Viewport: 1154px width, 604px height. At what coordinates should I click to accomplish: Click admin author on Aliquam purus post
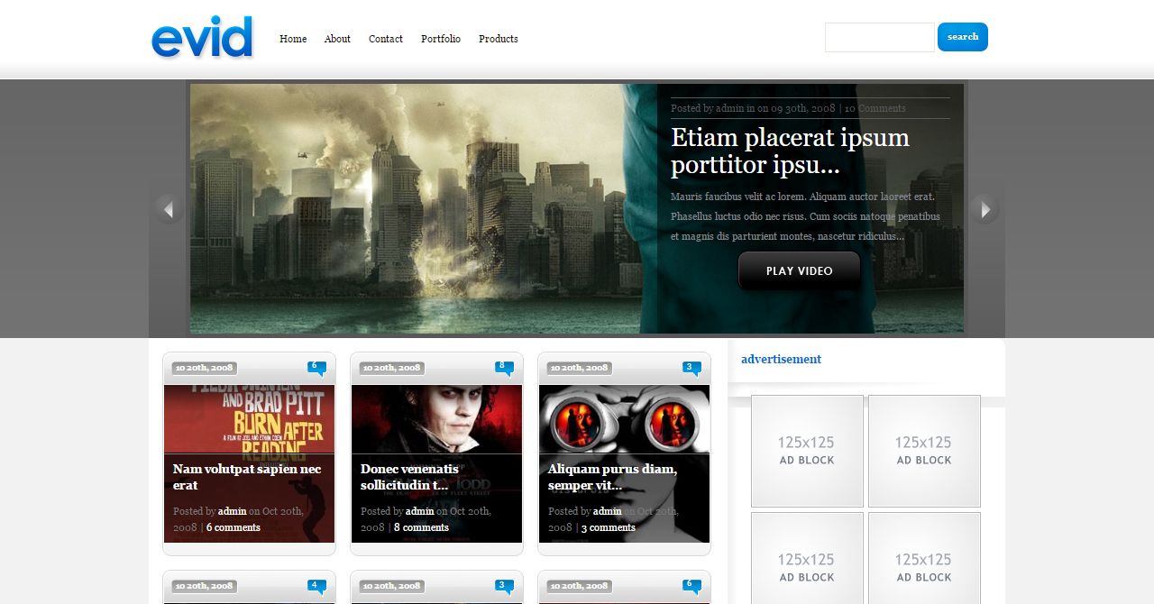click(608, 511)
